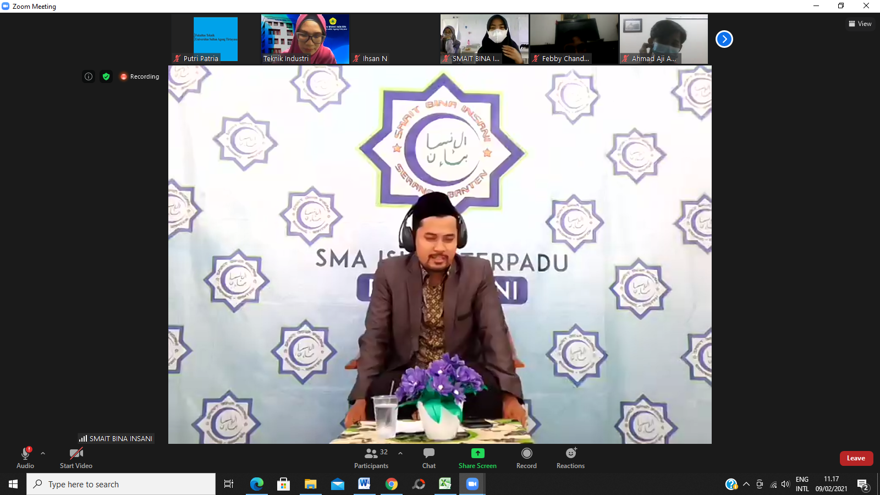The width and height of the screenshot is (880, 495).
Task: Unmute the Audio microphone in Zoom
Action: [25, 458]
